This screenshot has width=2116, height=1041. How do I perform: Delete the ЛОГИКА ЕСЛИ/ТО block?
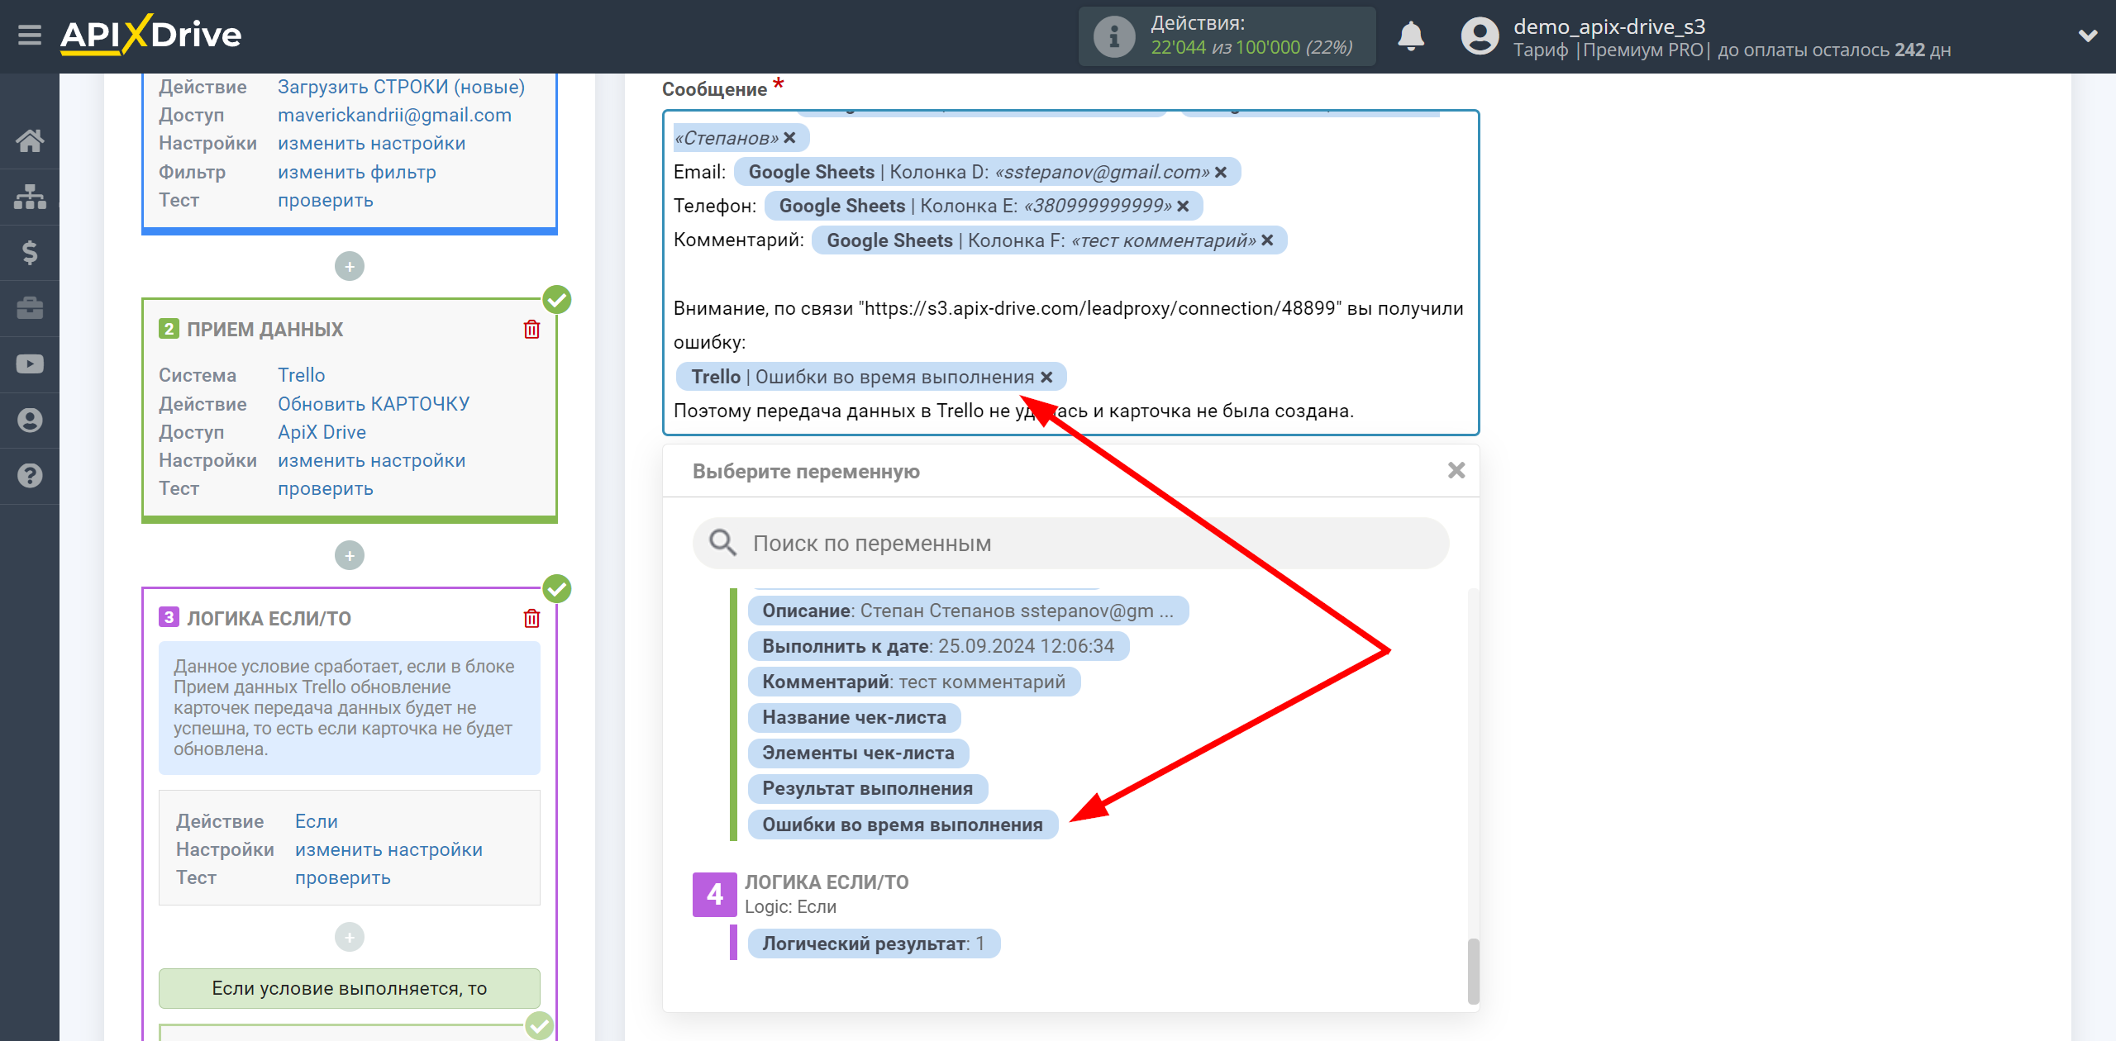coord(531,619)
